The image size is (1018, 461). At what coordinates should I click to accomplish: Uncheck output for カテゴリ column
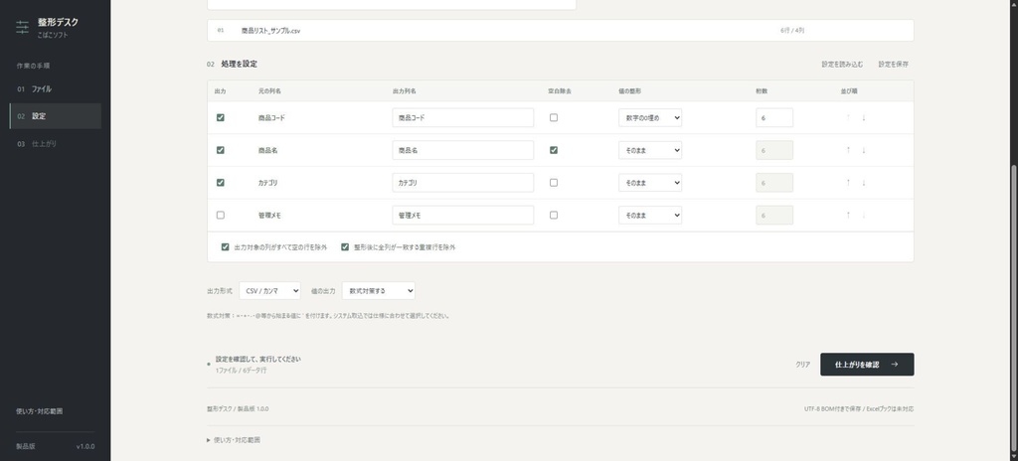[x=220, y=183]
